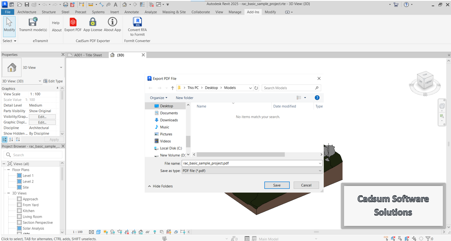Screen dimensions: 451x241
Task: Click the Help question mark in the Revit title bar
Action: click(x=406, y=4)
